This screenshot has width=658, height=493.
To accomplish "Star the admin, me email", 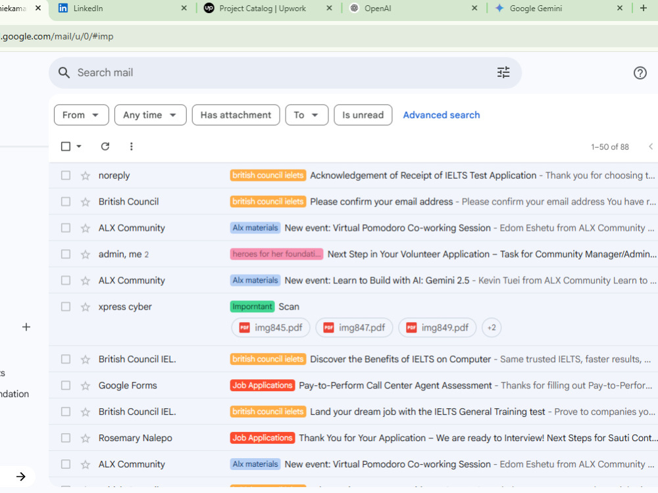I will 86,254.
